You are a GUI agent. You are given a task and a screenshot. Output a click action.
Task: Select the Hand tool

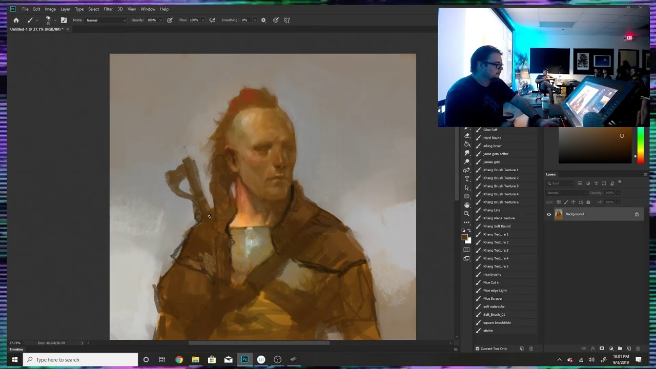(467, 205)
